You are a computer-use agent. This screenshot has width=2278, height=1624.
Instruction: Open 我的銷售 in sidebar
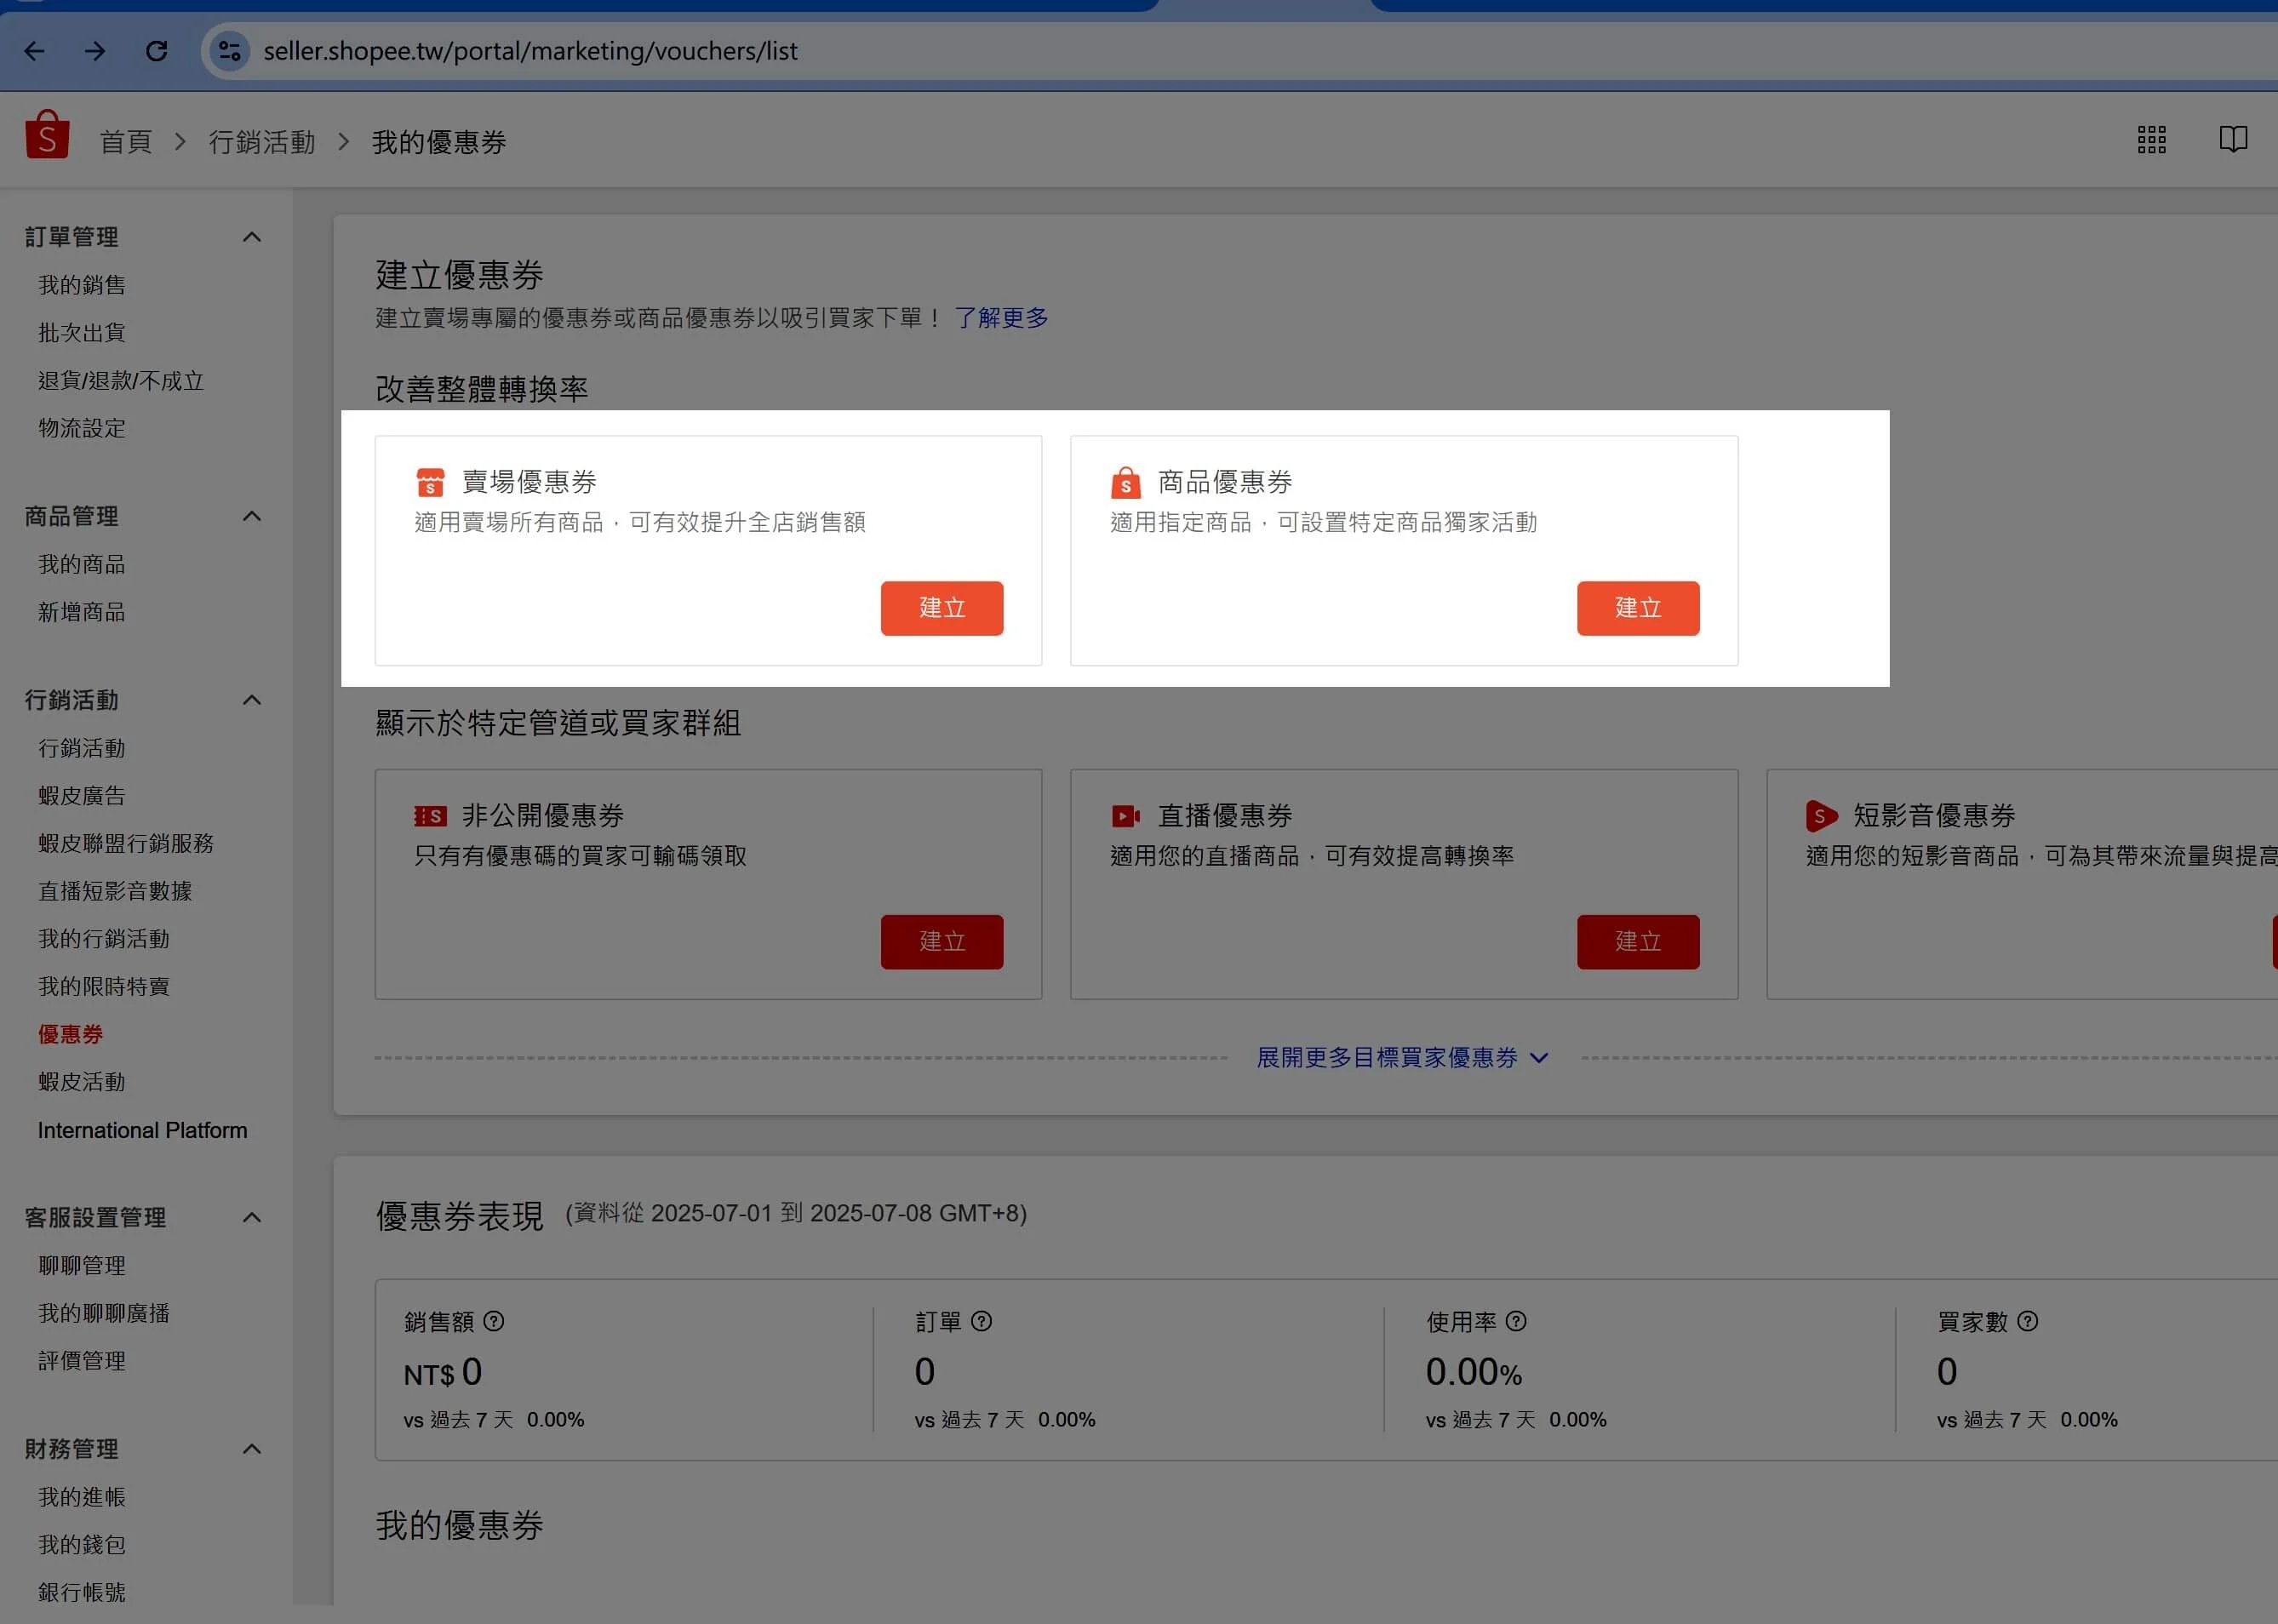(82, 285)
